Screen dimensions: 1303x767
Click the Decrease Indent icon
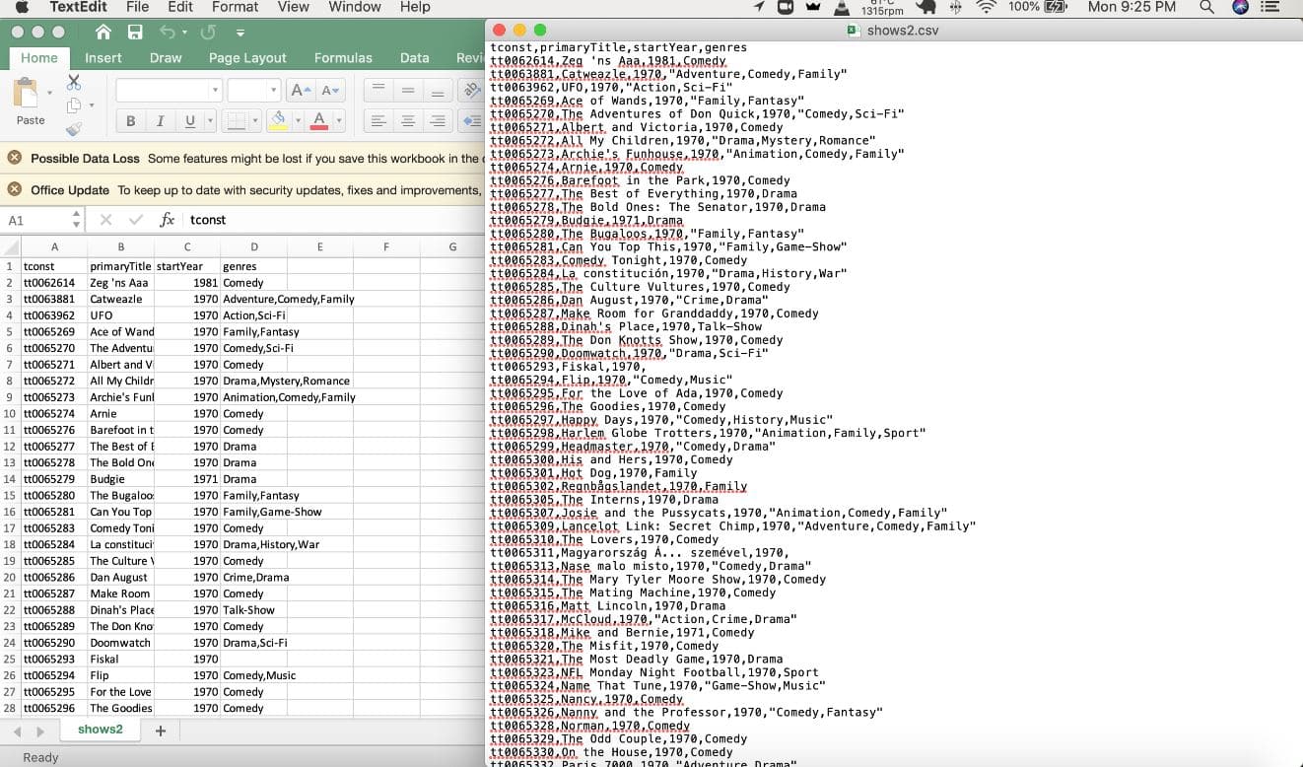472,121
